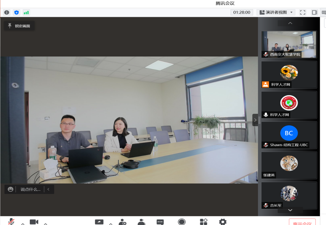
Task: Expand the microphone options arrow
Action: (x=23, y=223)
